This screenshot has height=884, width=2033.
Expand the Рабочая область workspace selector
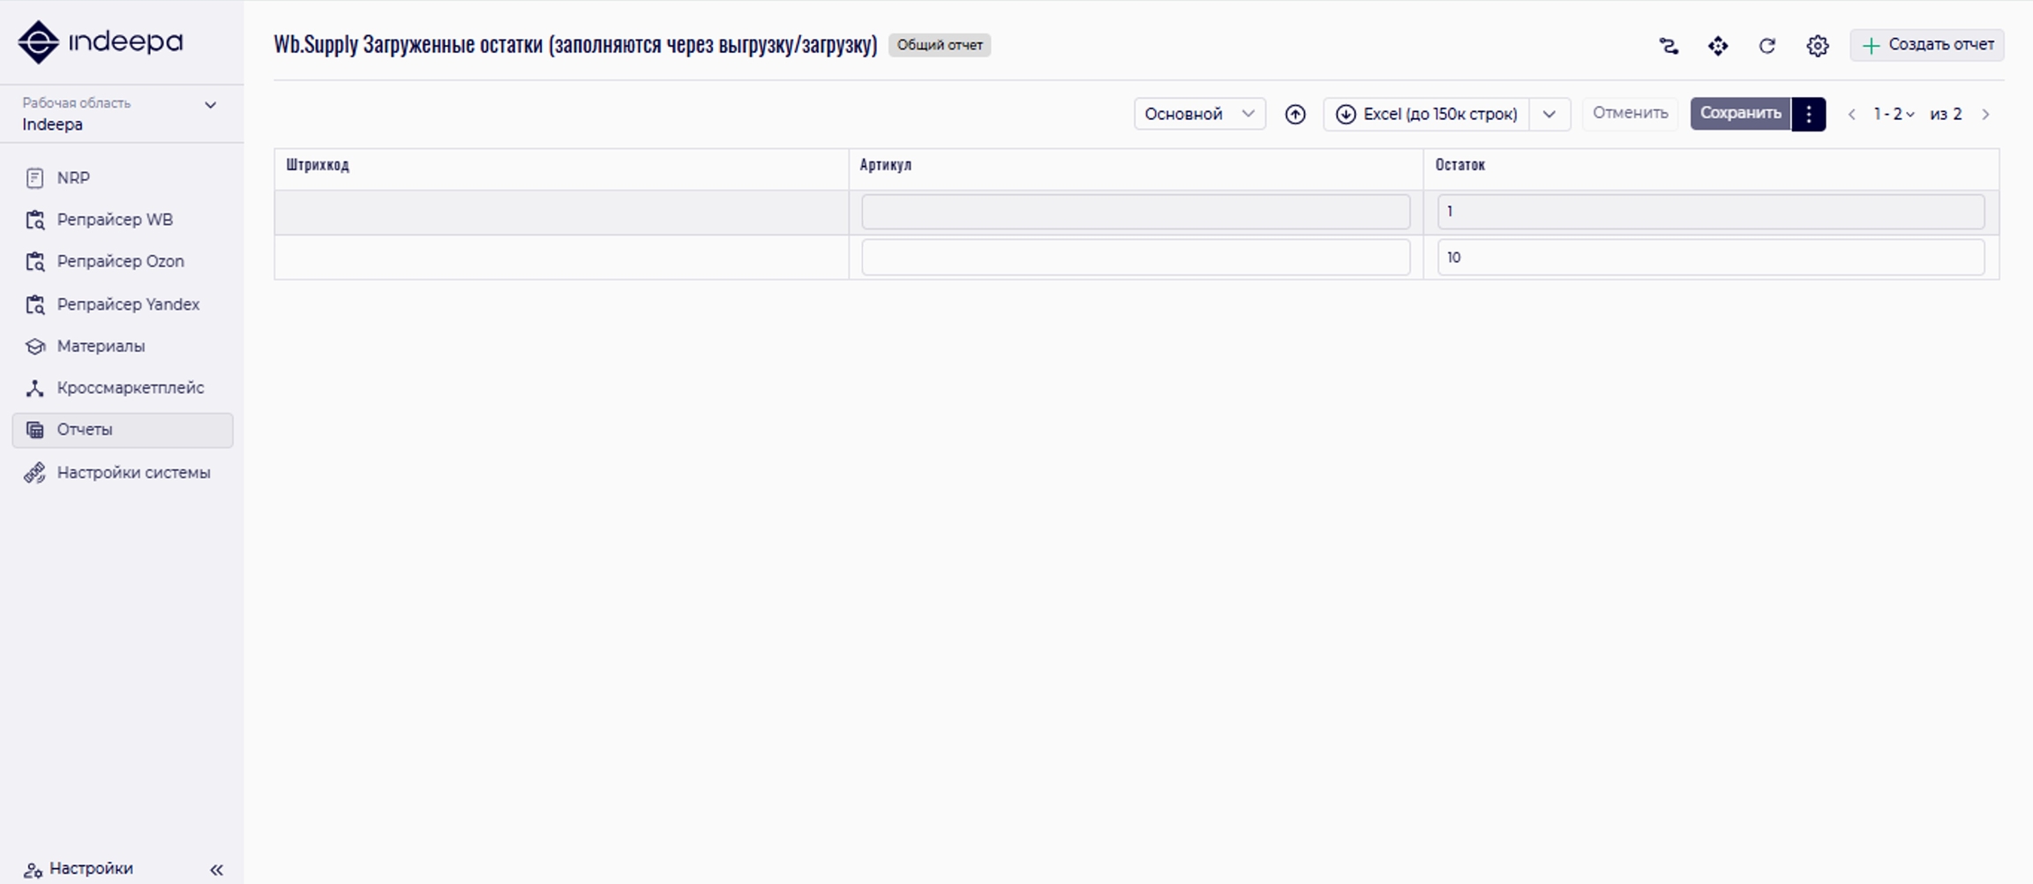pos(210,105)
